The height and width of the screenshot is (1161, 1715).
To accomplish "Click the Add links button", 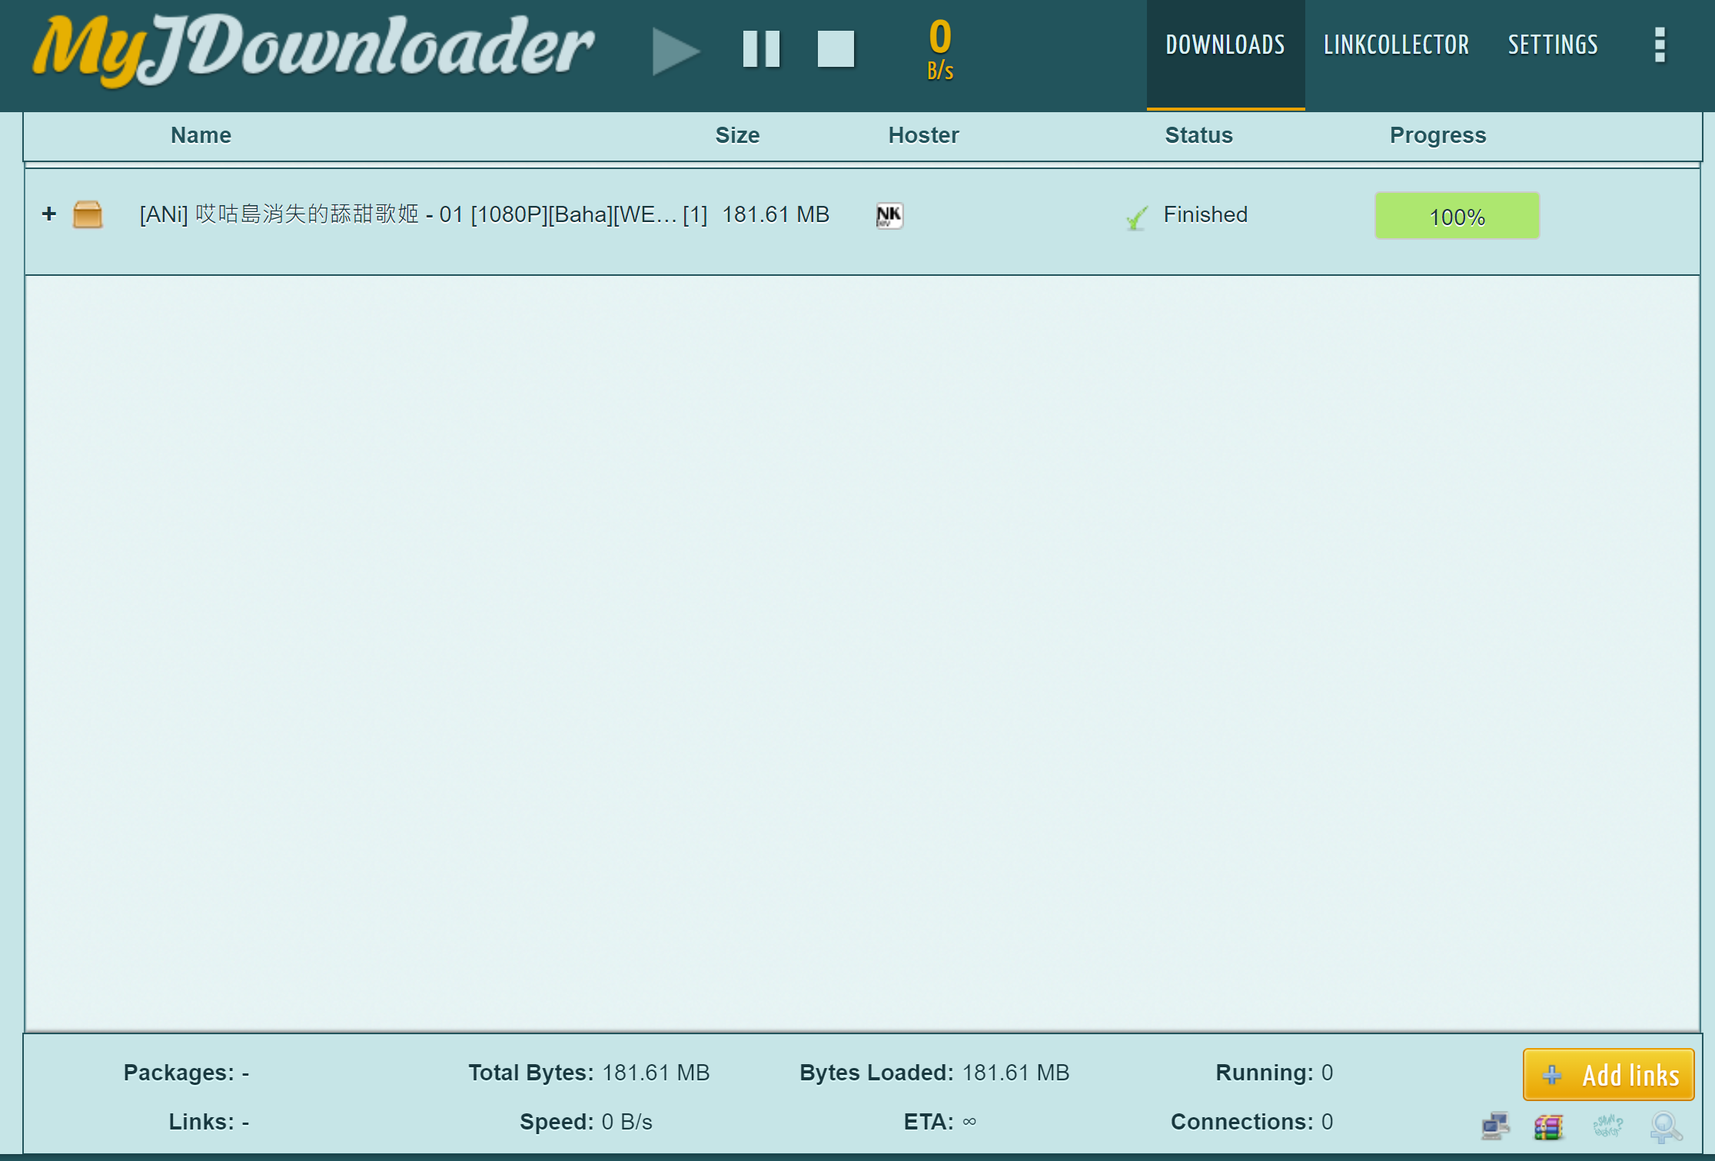I will 1608,1074.
